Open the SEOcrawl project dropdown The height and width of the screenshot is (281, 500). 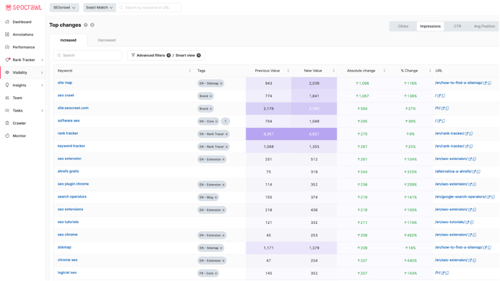(64, 8)
